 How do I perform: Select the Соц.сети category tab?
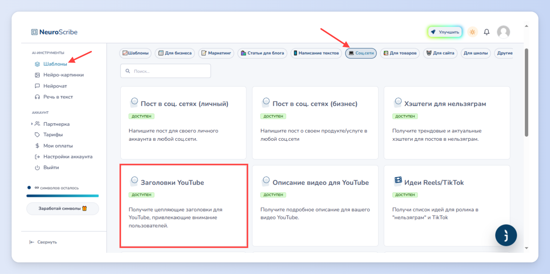click(361, 53)
